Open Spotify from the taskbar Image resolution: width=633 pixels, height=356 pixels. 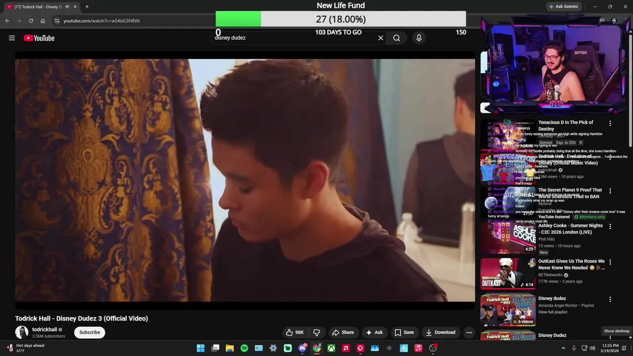click(x=244, y=348)
